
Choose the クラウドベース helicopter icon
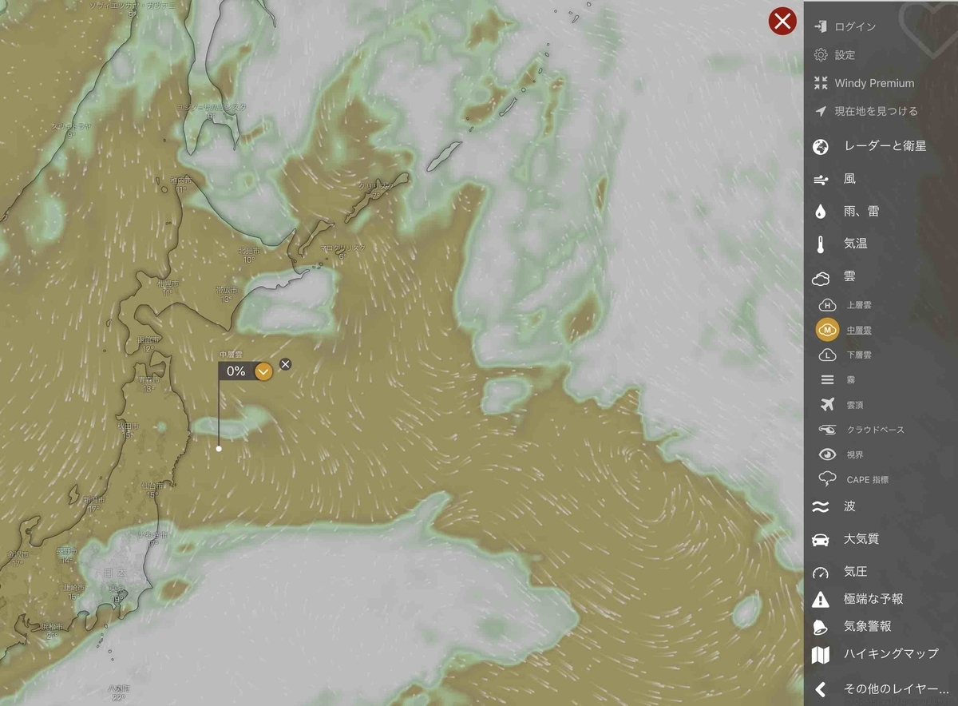pyautogui.click(x=828, y=430)
